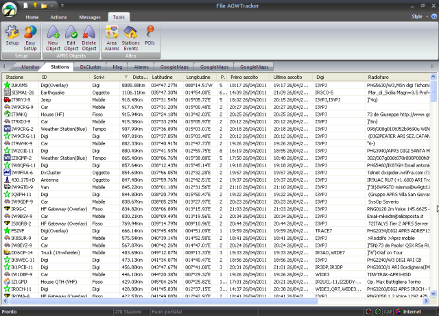Expand the quick access toolbar customize arrow
The height and width of the screenshot is (316, 439).
[x=62, y=5]
